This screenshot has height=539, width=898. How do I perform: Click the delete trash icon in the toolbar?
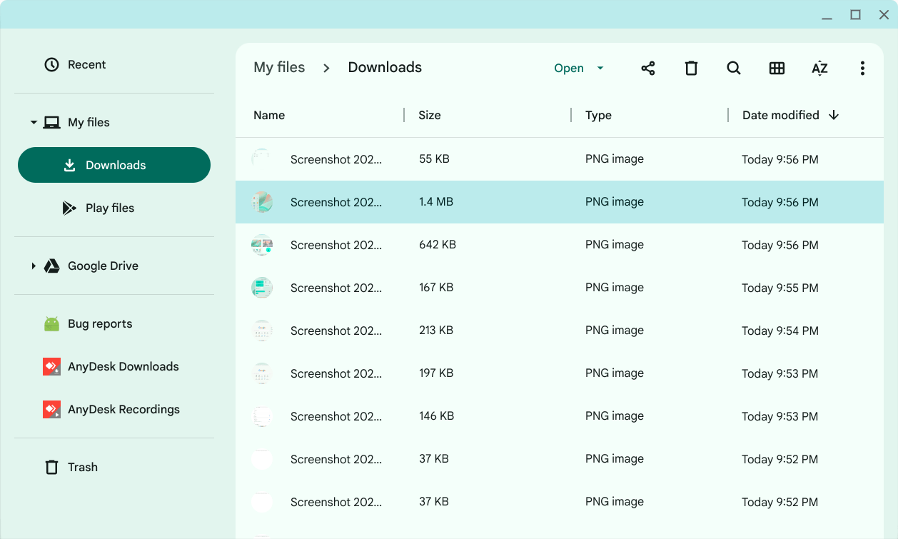click(x=691, y=68)
